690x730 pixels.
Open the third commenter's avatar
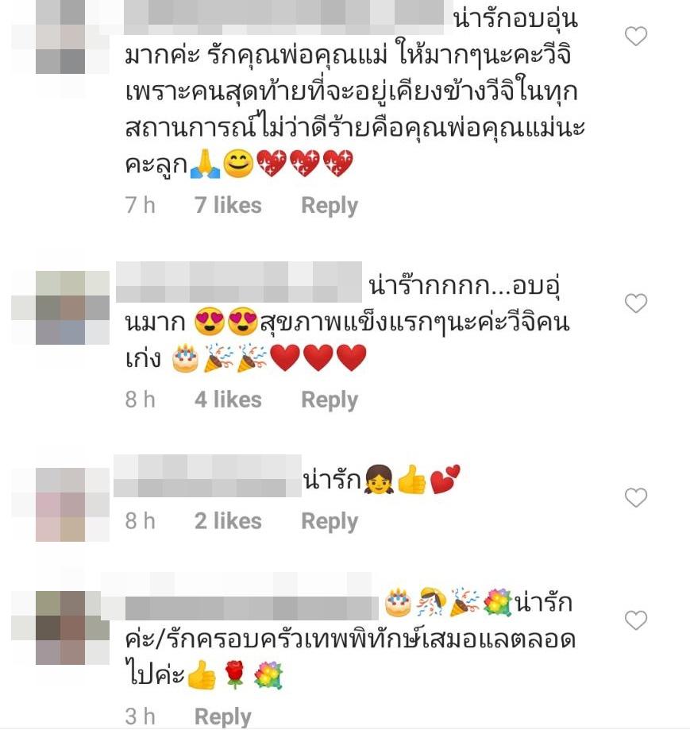(60, 504)
